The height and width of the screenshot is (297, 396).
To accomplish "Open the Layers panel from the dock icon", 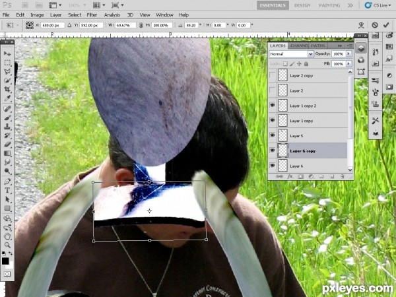I will point(361,48).
